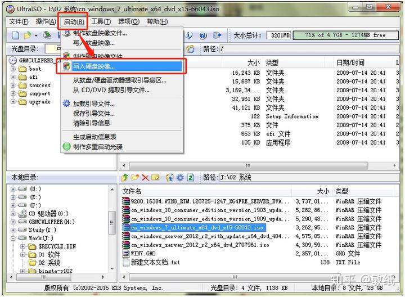Image resolution: width=405 pixels, height=297 pixels.
Task: Click the blue info toolbar icon
Action: pos(189,35)
